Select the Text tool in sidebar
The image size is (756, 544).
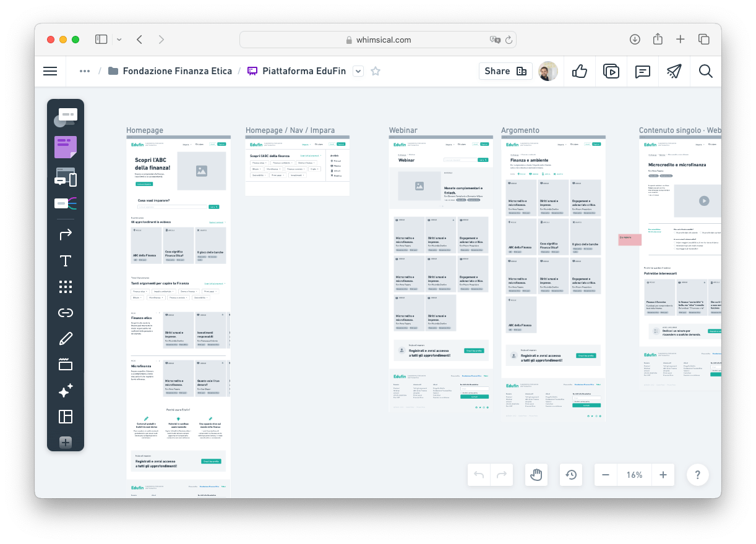coord(65,261)
